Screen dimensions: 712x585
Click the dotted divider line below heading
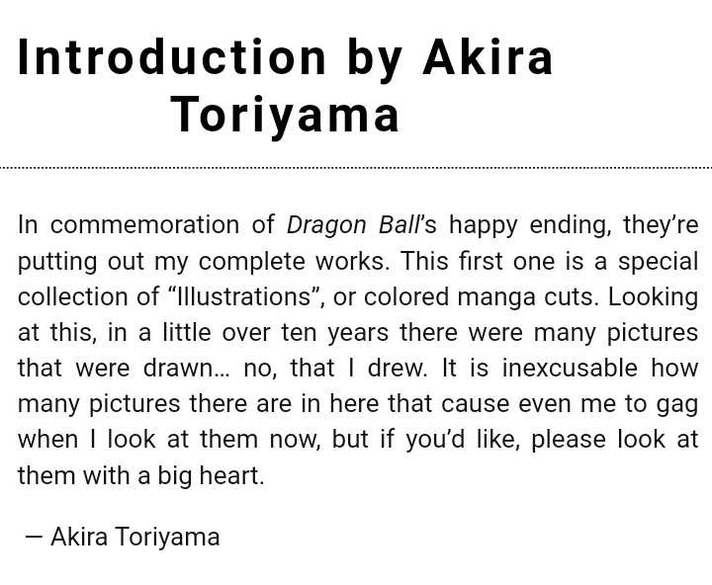point(356,169)
